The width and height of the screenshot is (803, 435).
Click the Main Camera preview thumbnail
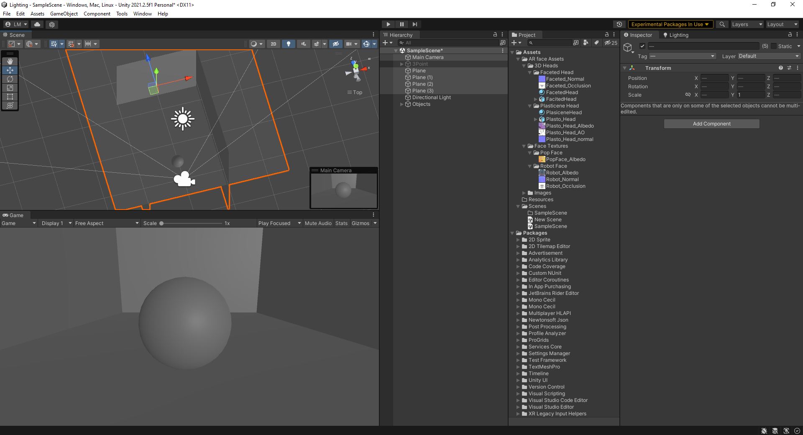pyautogui.click(x=343, y=191)
